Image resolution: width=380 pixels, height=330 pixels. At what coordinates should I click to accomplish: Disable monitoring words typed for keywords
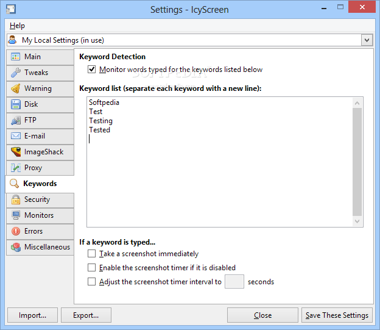tap(91, 70)
